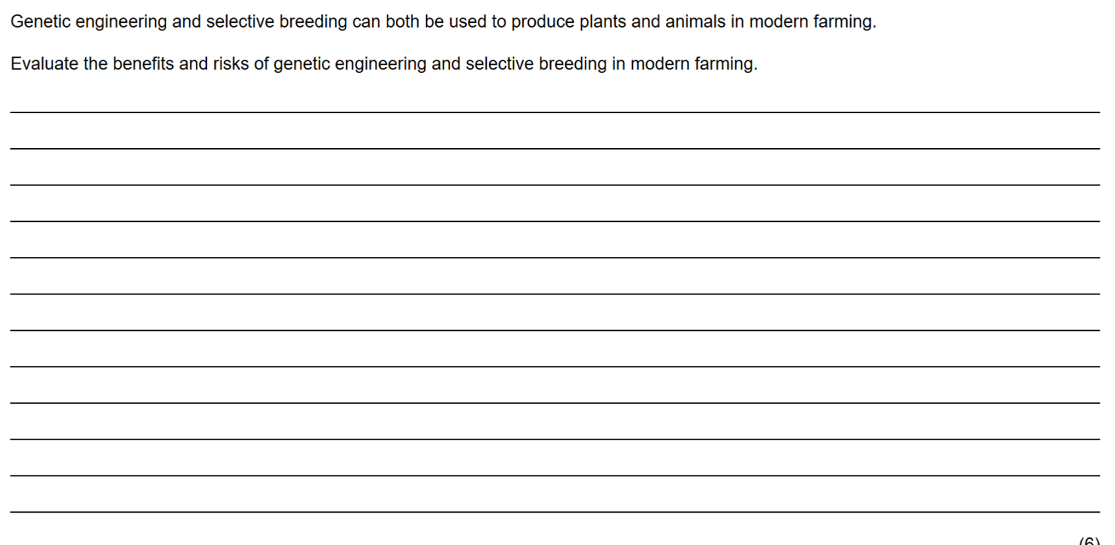Click the eleventh blank answer line
Screen dimensions: 1115x545
pyautogui.click(x=555, y=475)
